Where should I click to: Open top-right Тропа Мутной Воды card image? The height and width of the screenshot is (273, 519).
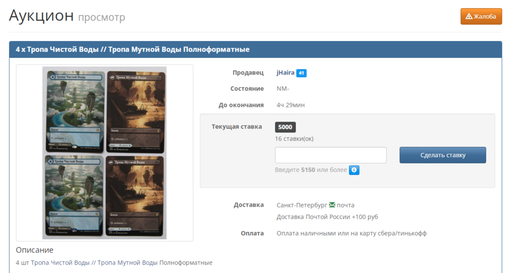coord(135,111)
